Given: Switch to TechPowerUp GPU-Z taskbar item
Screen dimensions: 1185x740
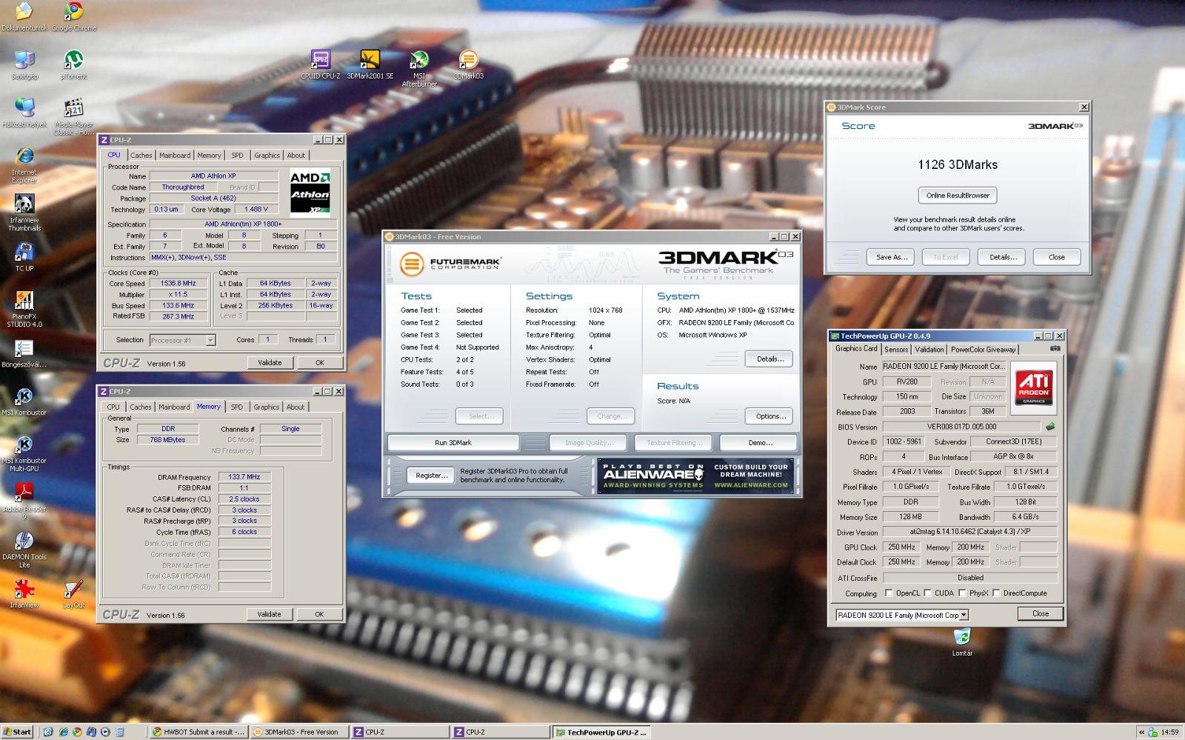Looking at the screenshot, I should point(601,732).
